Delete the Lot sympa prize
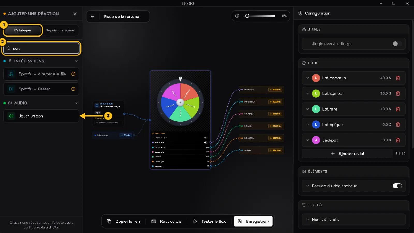Screen dimensions: 414x233 tap(398, 93)
